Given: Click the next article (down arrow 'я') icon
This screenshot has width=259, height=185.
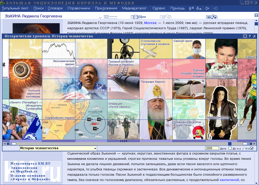Looking at the screenshot, I should (x=199, y=8).
